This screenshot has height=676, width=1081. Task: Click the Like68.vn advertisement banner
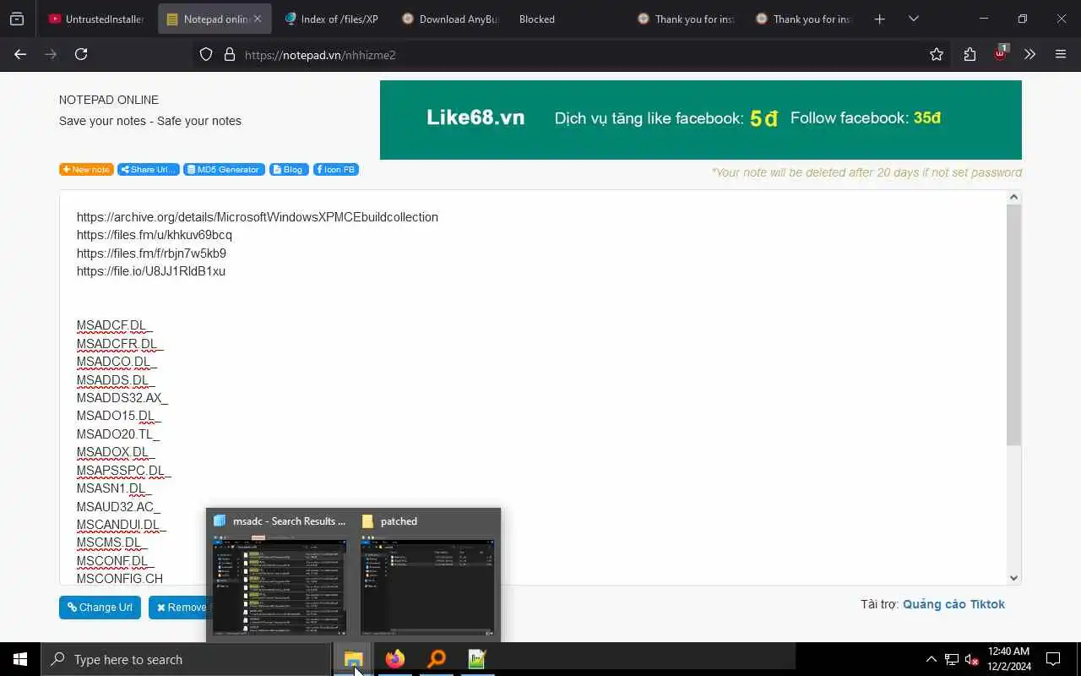pyautogui.click(x=701, y=119)
